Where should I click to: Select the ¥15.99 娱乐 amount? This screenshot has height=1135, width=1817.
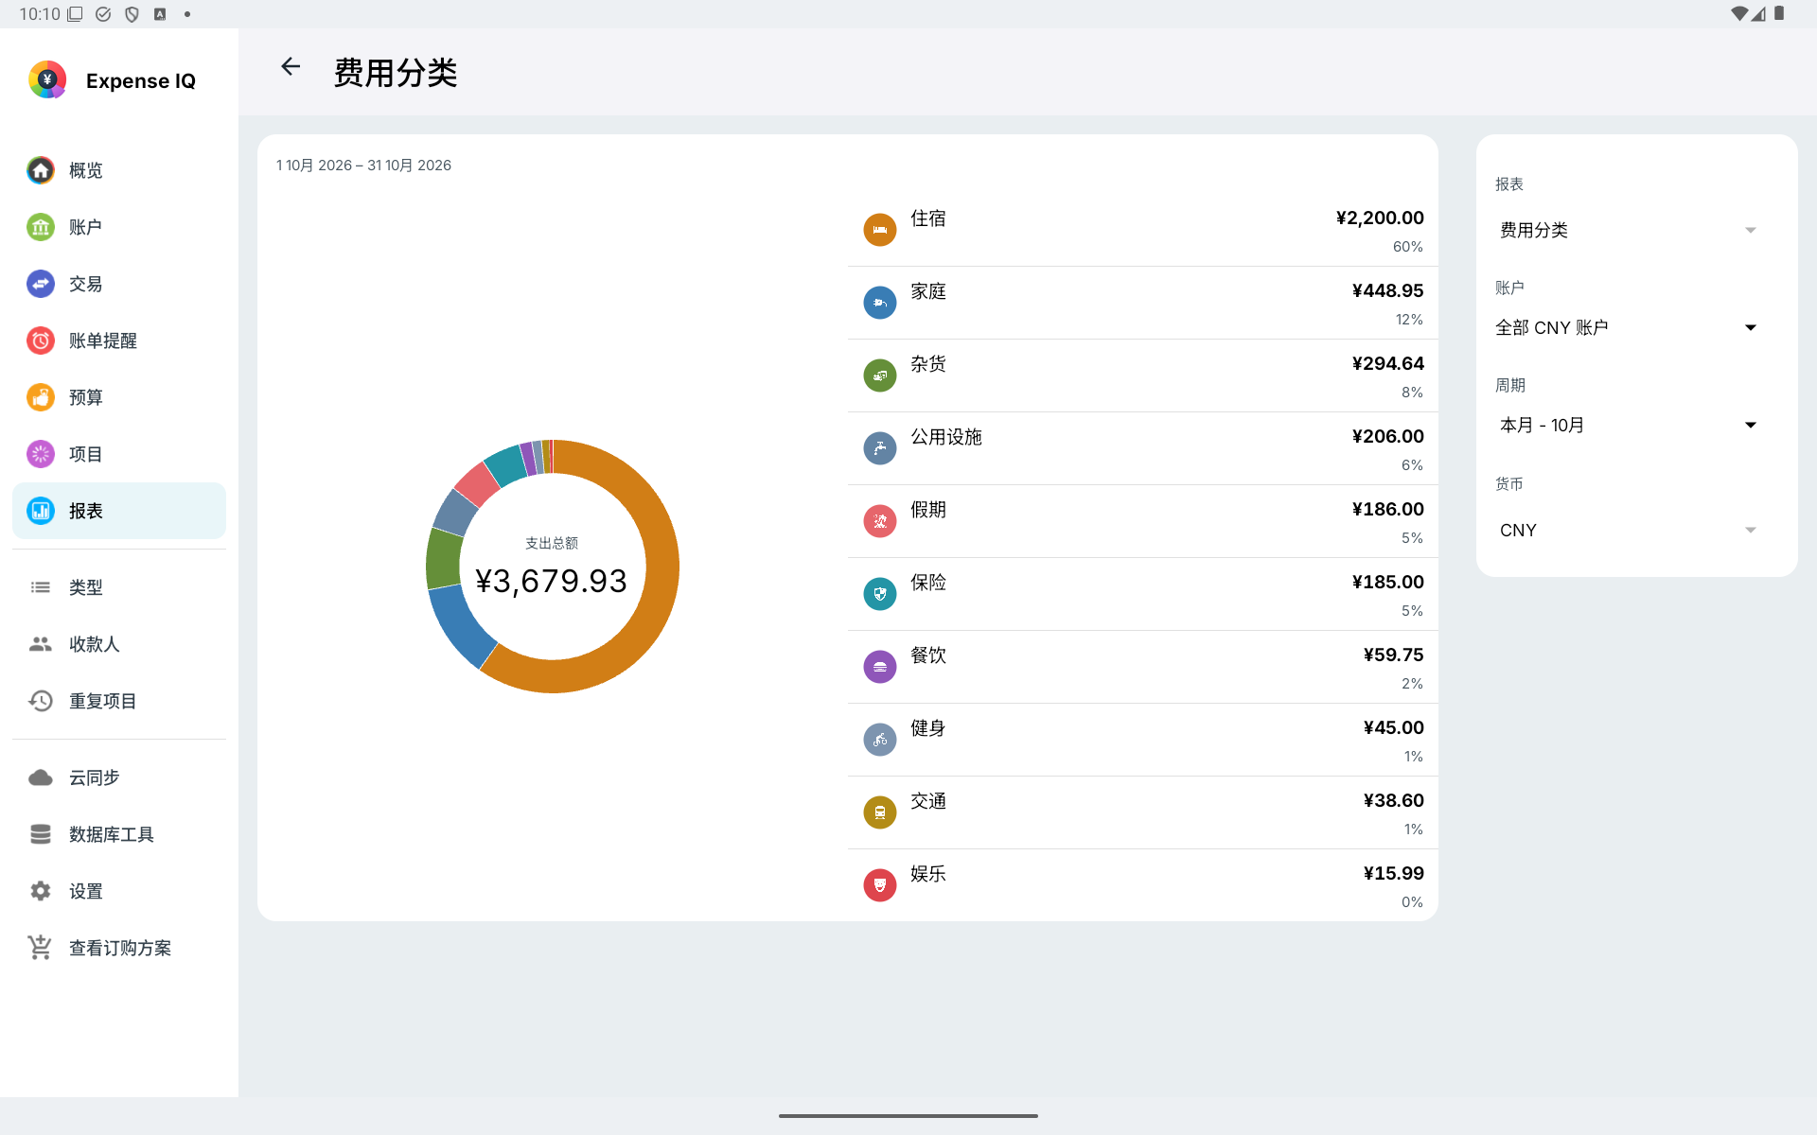[1393, 874]
